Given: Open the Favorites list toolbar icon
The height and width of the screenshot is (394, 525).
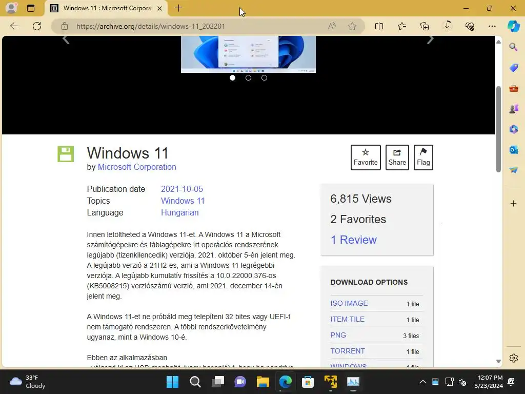Looking at the screenshot, I should pyautogui.click(x=402, y=26).
